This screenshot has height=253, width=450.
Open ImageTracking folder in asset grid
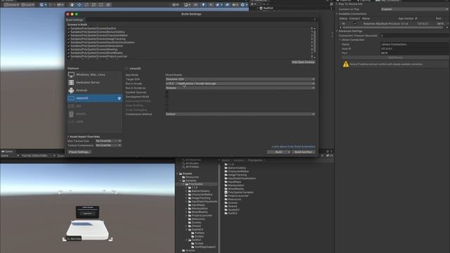pyautogui.click(x=236, y=175)
